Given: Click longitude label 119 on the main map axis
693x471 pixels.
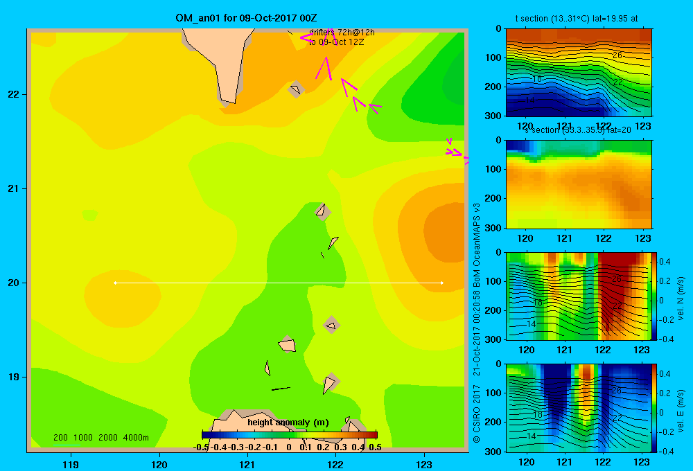Looking at the screenshot, I should tap(71, 464).
